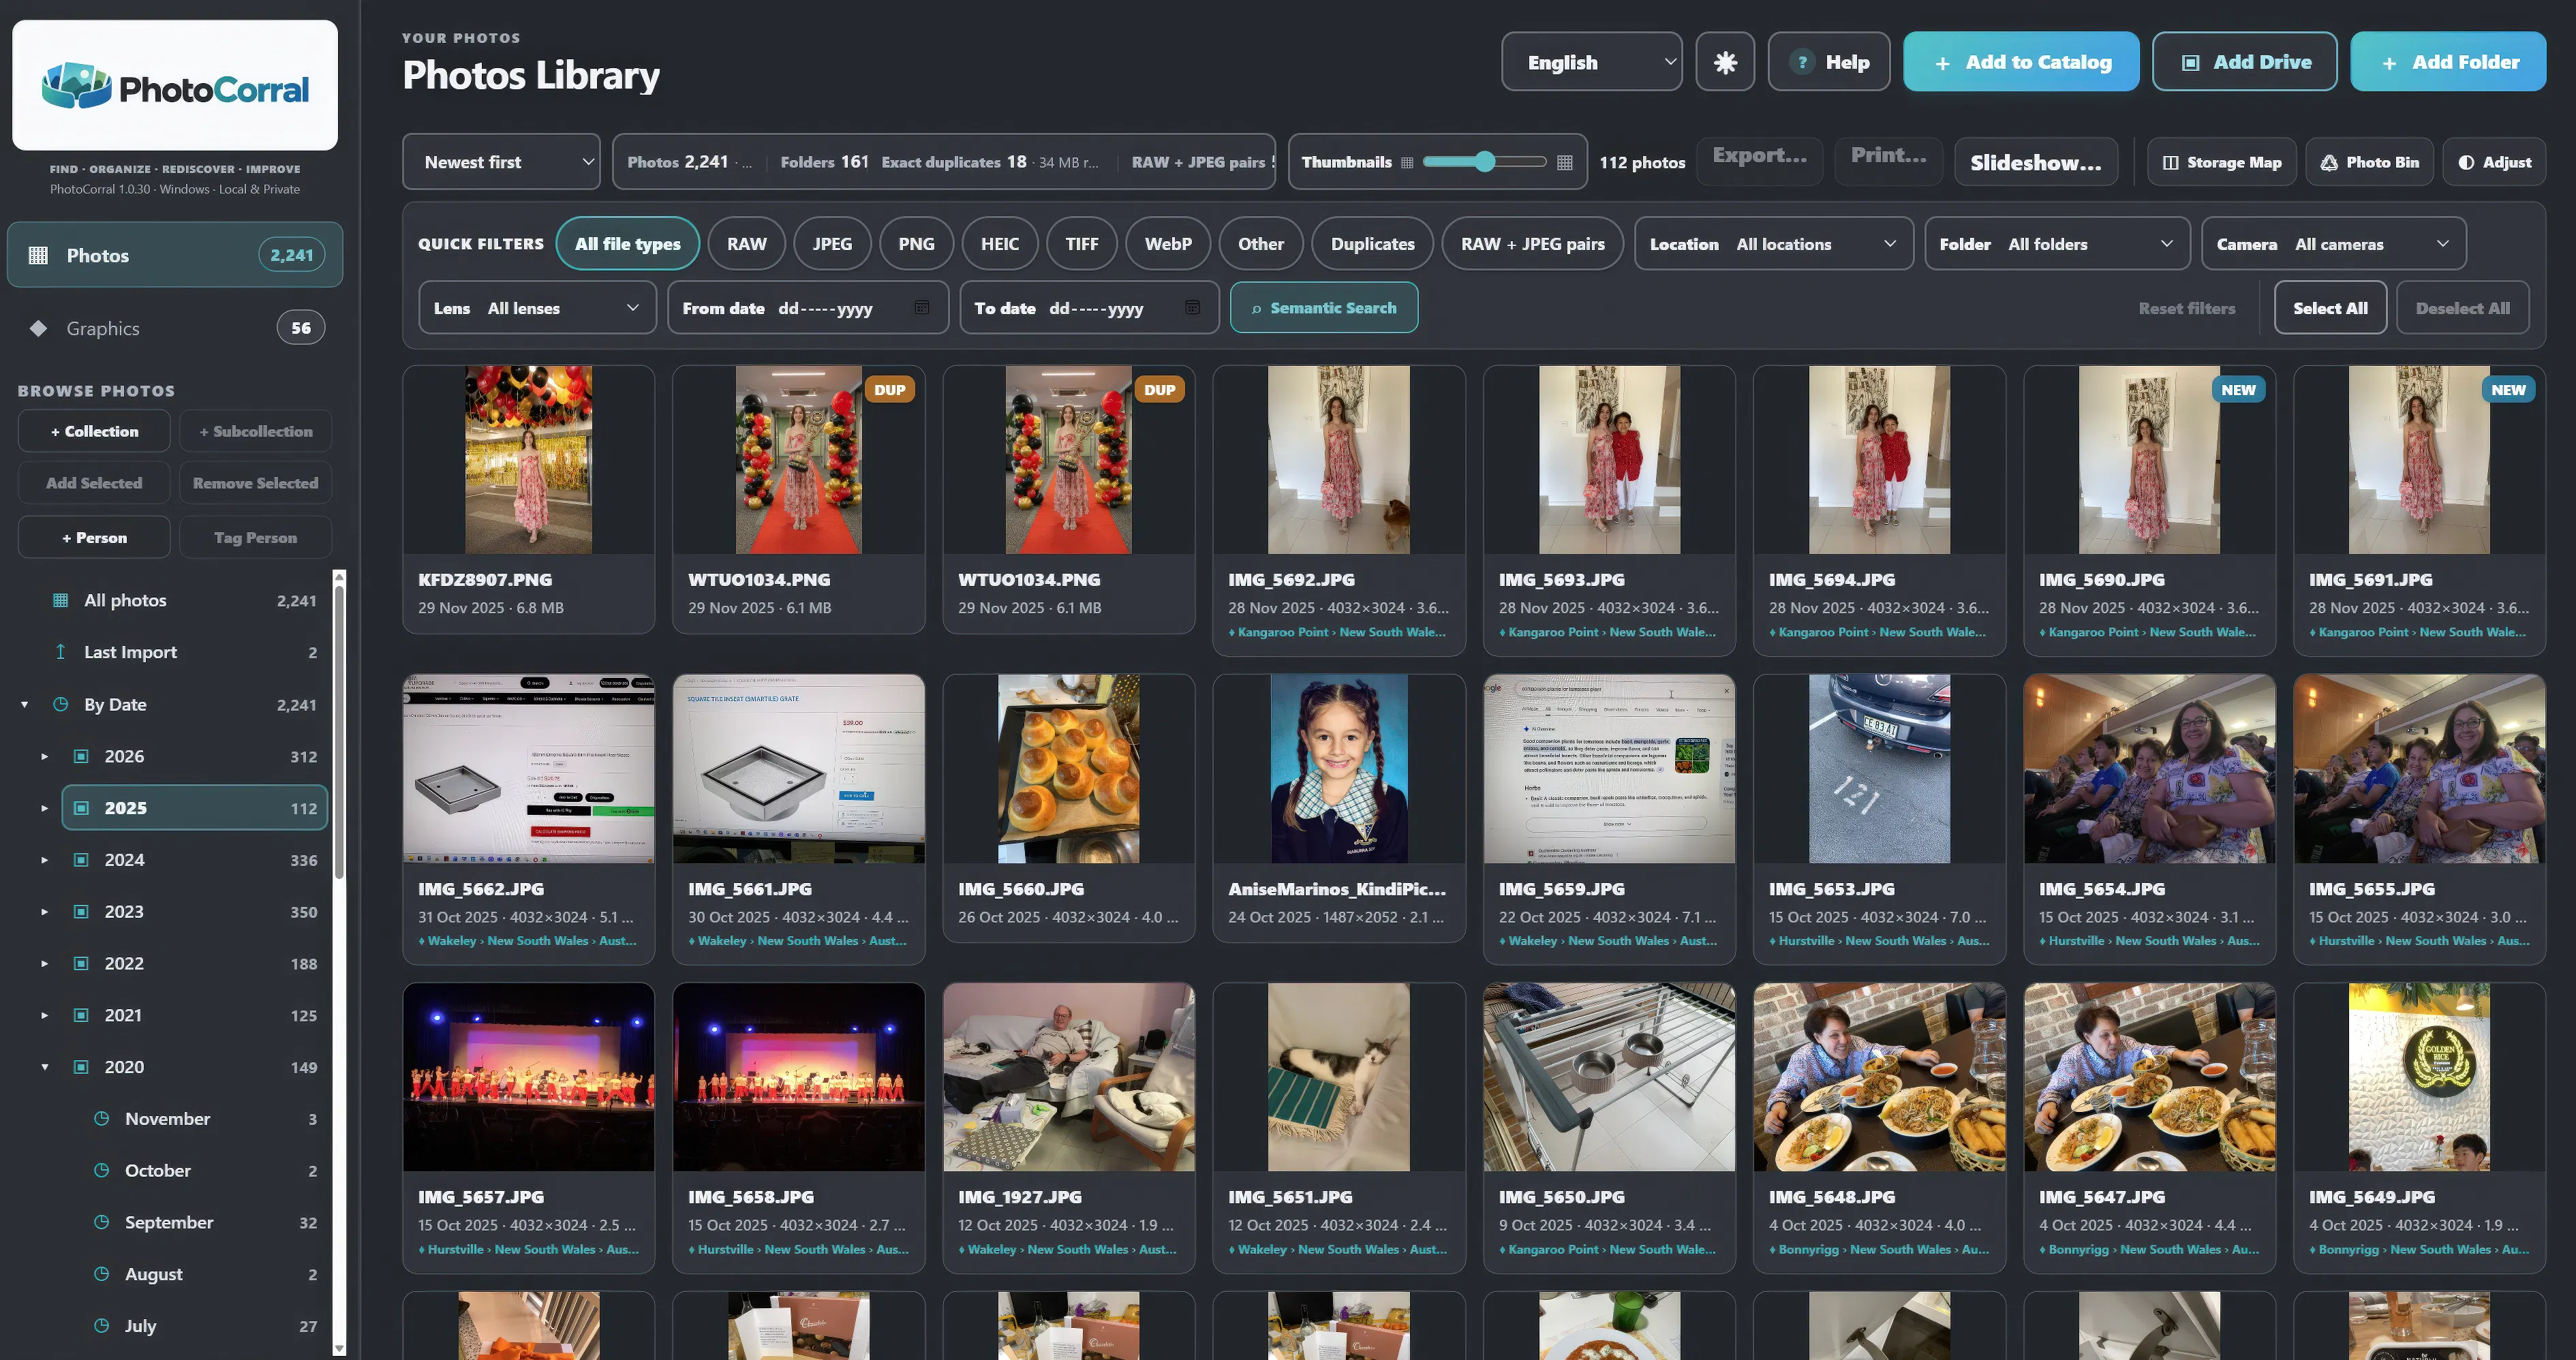Screen dimensions: 2576x1360
Task: Open the calendar picker in To date
Action: (x=1192, y=308)
